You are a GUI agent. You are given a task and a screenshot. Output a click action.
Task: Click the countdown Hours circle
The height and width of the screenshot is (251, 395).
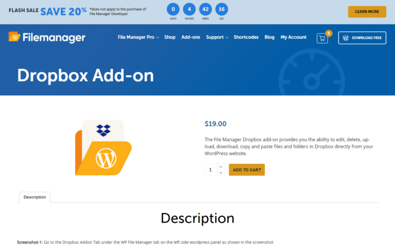(189, 9)
